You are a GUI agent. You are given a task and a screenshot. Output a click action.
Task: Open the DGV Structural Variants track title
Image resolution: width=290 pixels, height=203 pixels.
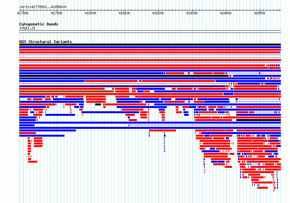click(46, 42)
